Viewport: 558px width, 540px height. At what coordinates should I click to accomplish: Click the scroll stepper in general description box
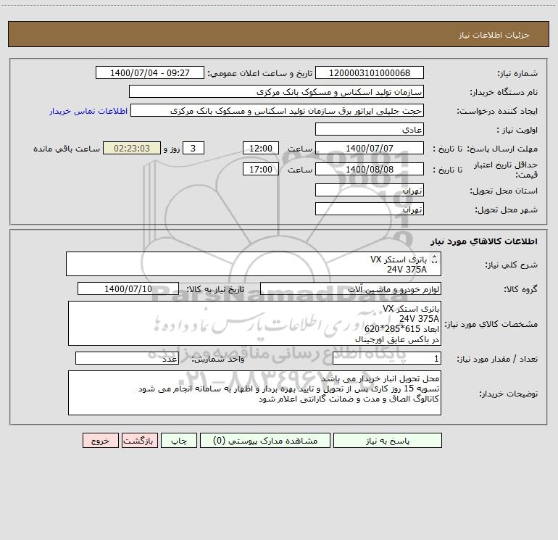434,259
